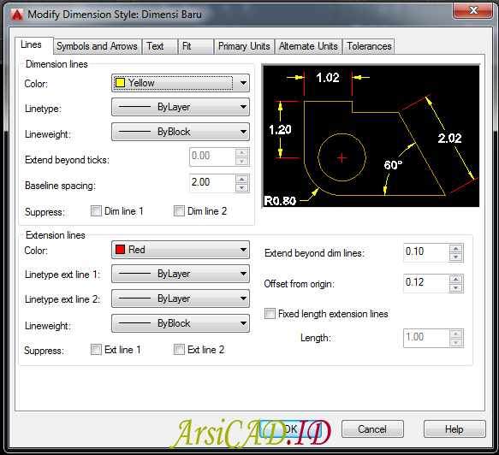
Task: Increase Offset from origin value
Action: click(x=455, y=280)
